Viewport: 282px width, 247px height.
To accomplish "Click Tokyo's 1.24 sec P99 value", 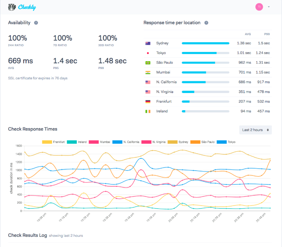I will coord(263,53).
